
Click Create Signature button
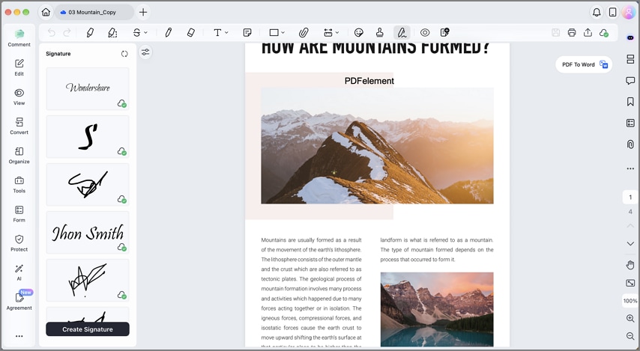click(x=88, y=329)
